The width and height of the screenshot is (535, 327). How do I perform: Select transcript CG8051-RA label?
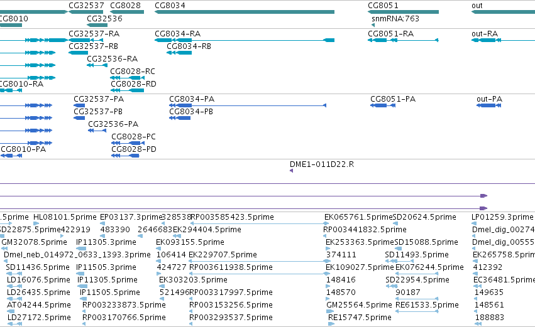coord(390,34)
